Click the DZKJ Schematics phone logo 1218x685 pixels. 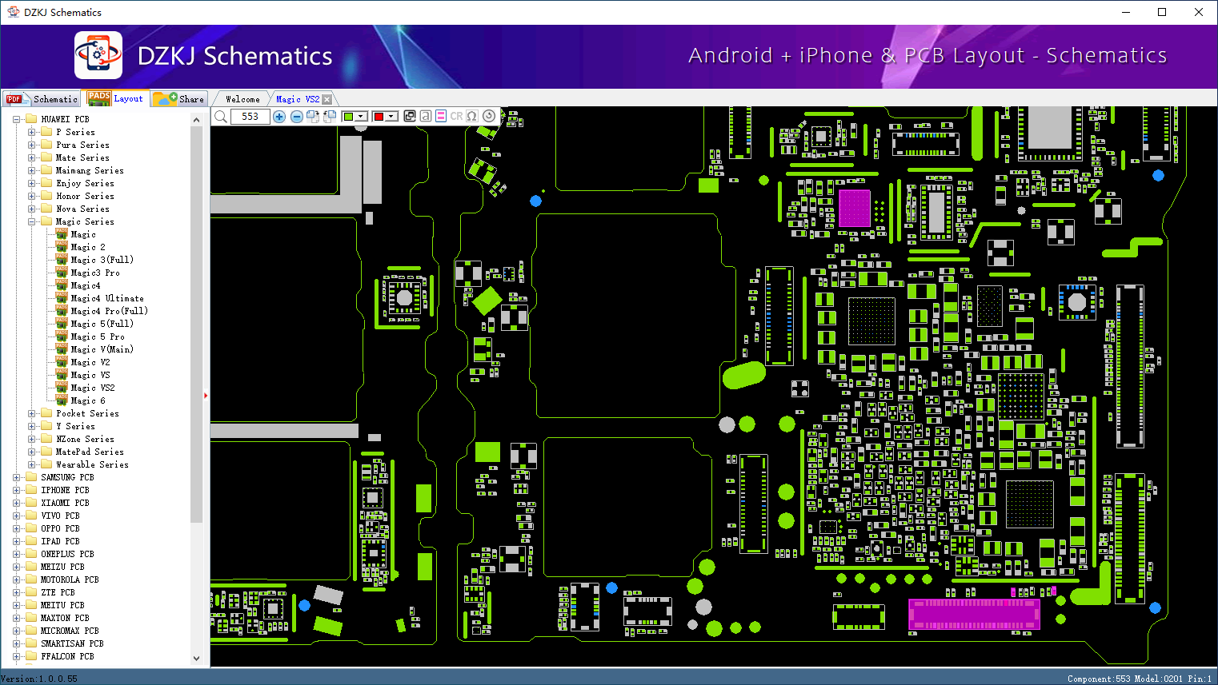point(98,55)
